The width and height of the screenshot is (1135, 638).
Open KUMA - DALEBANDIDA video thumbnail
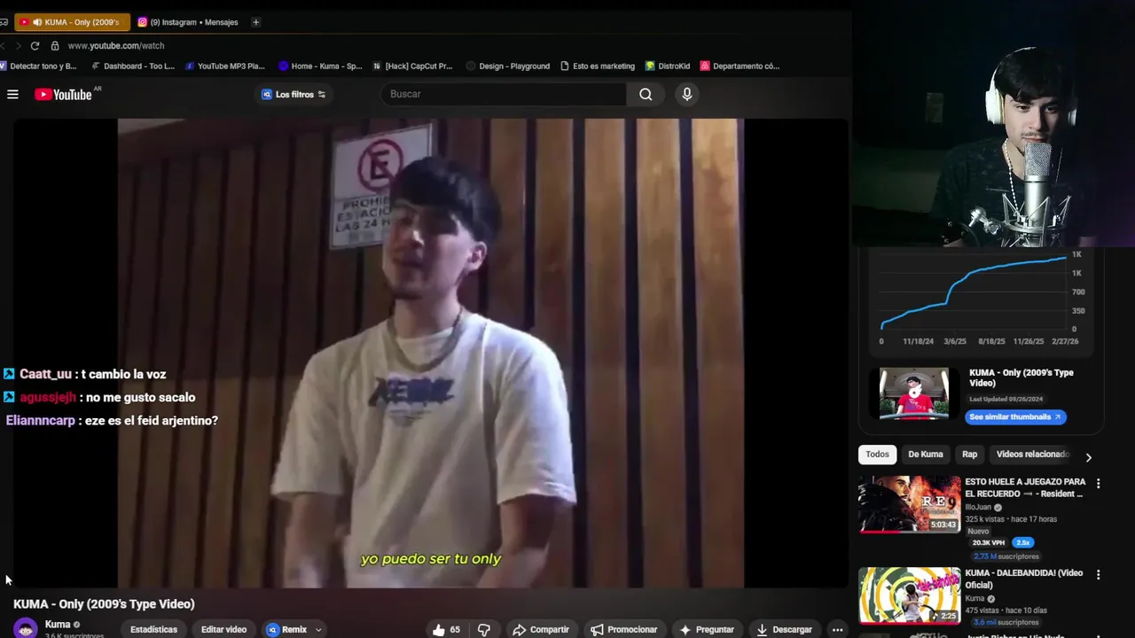click(x=909, y=595)
